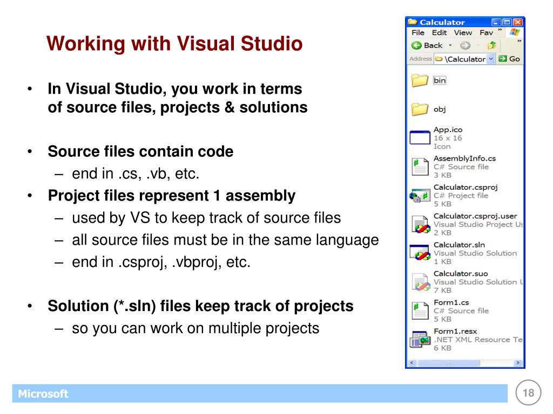The width and height of the screenshot is (553, 414).
Task: Select the Calculator.sln solution icon
Action: pyautogui.click(x=420, y=253)
